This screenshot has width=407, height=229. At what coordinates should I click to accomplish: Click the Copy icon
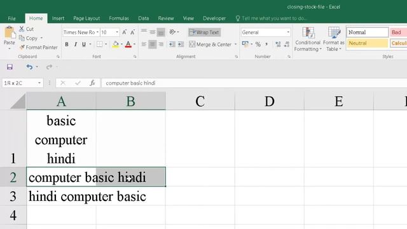click(22, 38)
